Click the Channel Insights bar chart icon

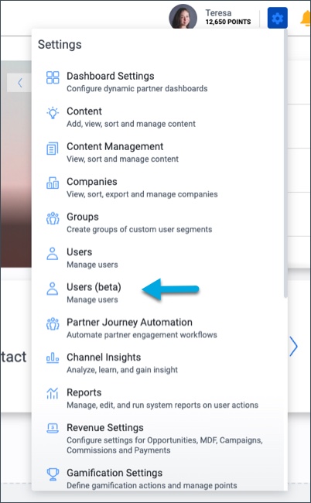coord(53,358)
